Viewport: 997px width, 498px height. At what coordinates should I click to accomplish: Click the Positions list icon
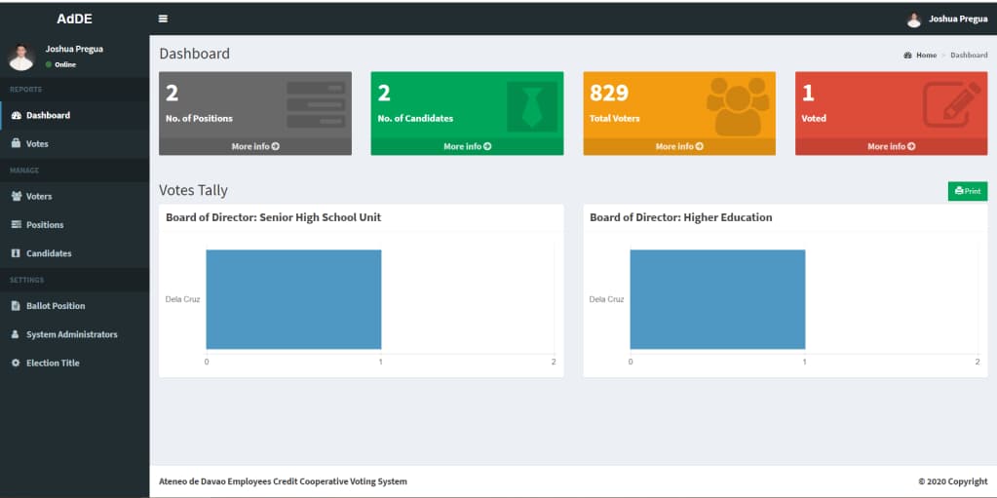17,224
